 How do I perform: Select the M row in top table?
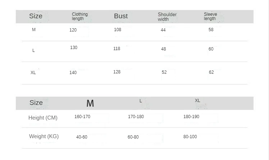pyautogui.click(x=34, y=30)
